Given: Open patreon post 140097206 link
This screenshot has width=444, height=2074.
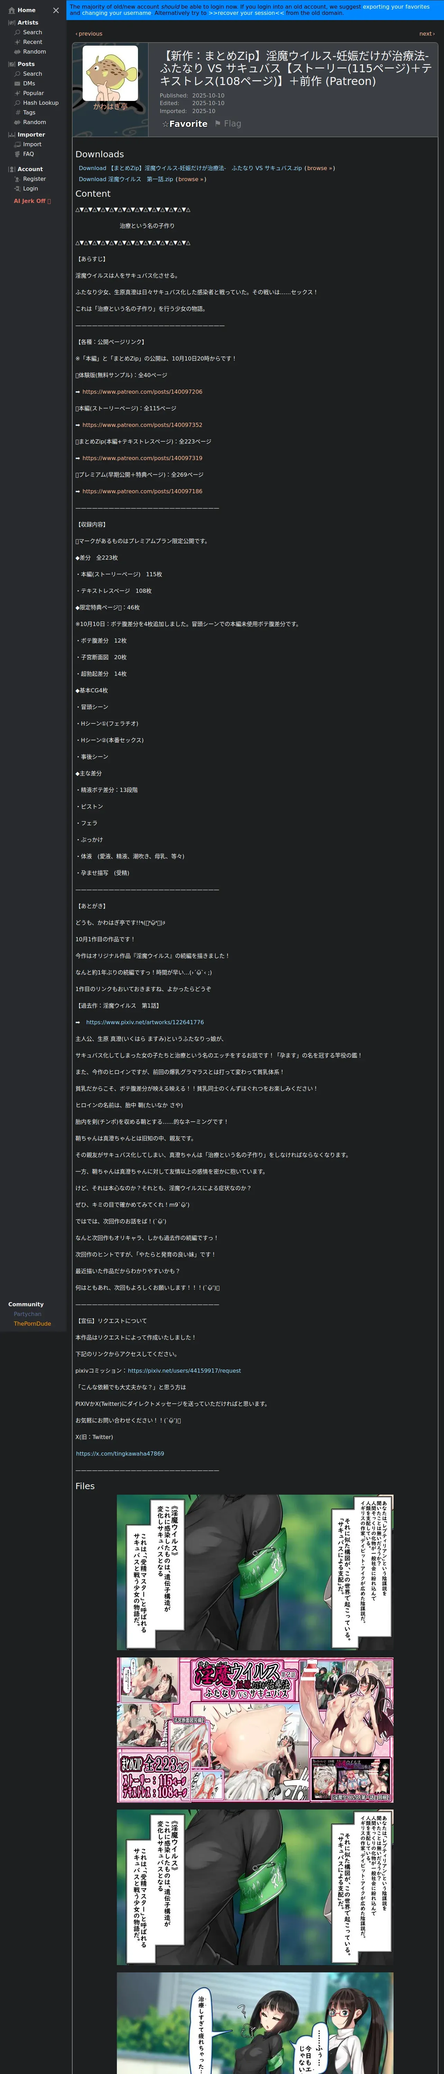Looking at the screenshot, I should (x=142, y=392).
